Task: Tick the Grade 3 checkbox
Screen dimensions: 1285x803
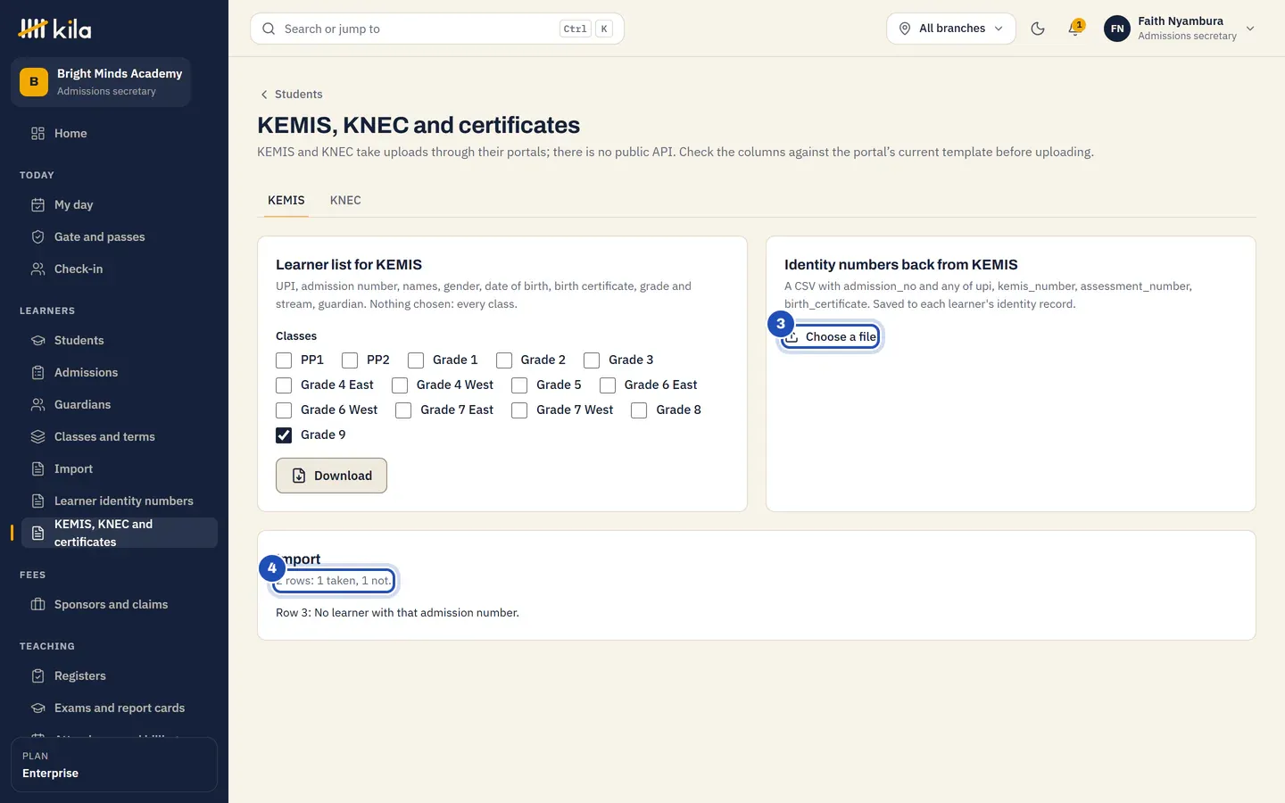Action: click(x=592, y=360)
